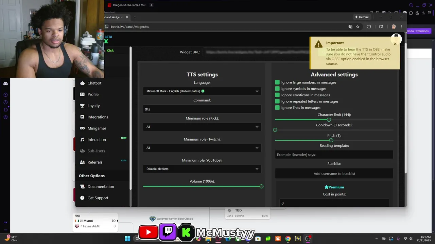Open Discord in the Opera GX sidebar
The height and width of the screenshot is (244, 435).
tap(5, 83)
